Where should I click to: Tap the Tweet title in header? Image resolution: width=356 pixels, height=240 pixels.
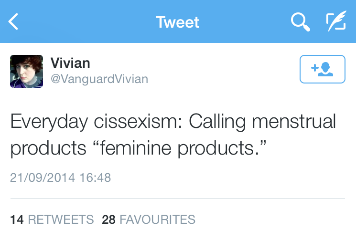[x=177, y=22]
